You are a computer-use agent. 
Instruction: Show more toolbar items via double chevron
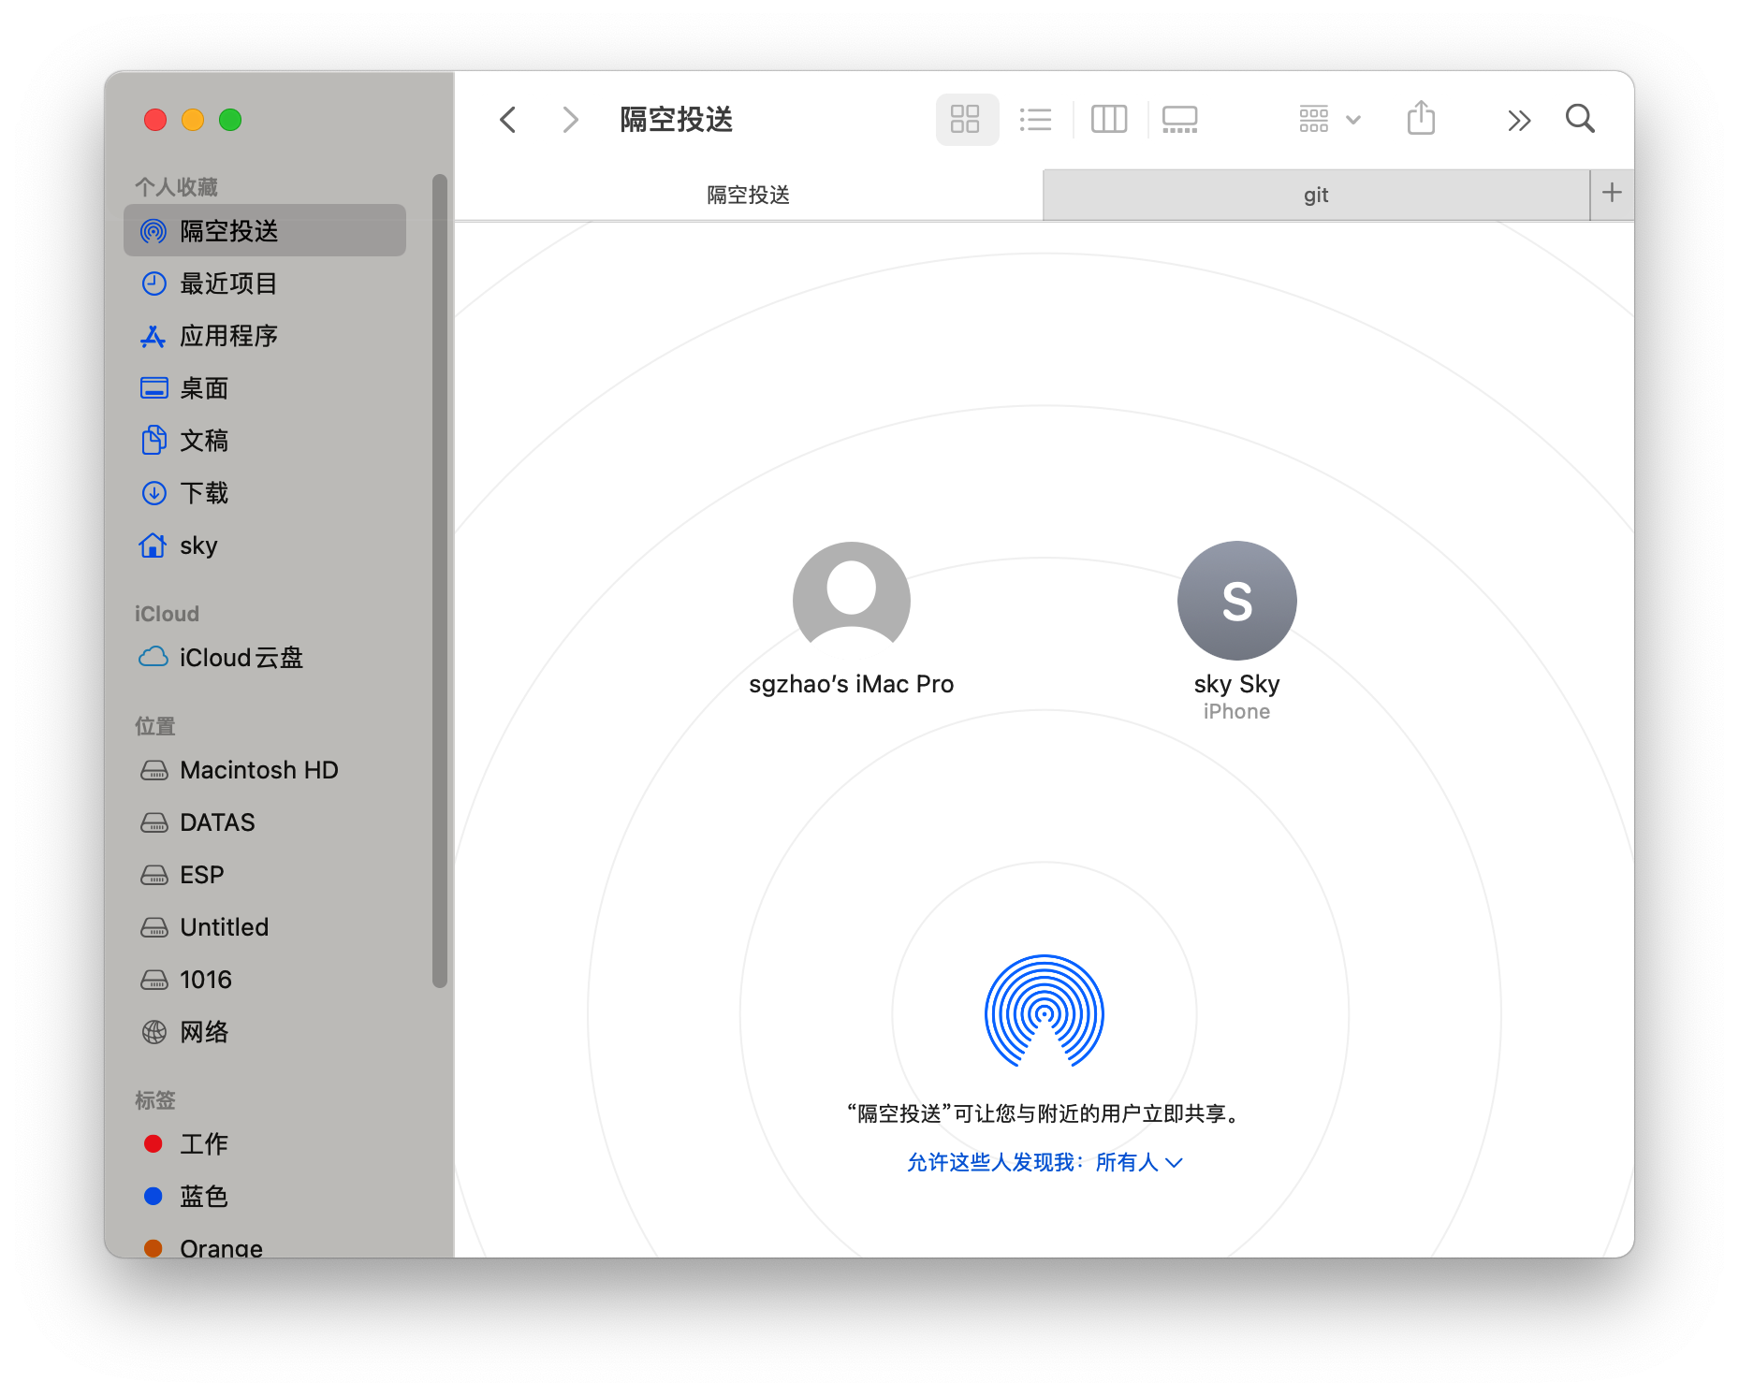pos(1519,120)
